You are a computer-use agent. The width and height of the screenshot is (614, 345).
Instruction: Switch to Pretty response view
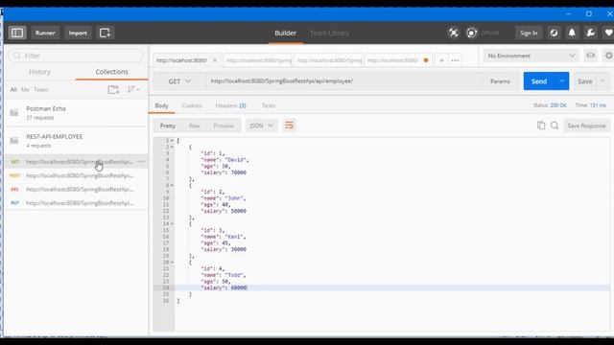[x=168, y=126]
